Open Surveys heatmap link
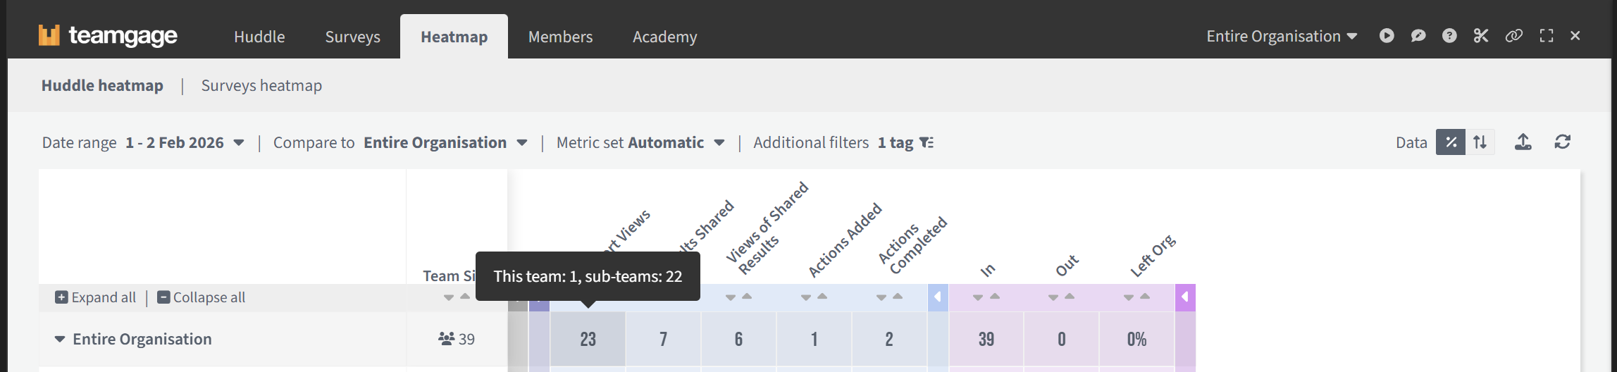The height and width of the screenshot is (372, 1617). (x=261, y=86)
